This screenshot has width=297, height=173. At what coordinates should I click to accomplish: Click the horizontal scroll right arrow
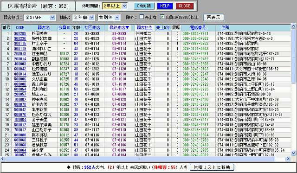(288, 159)
